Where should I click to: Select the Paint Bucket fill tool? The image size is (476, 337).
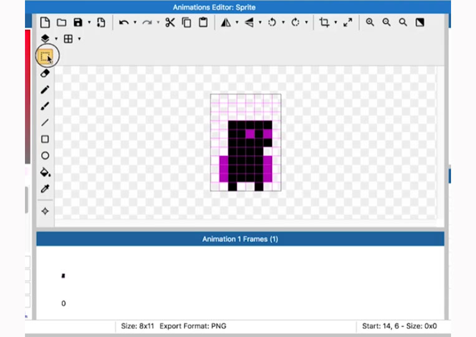46,172
